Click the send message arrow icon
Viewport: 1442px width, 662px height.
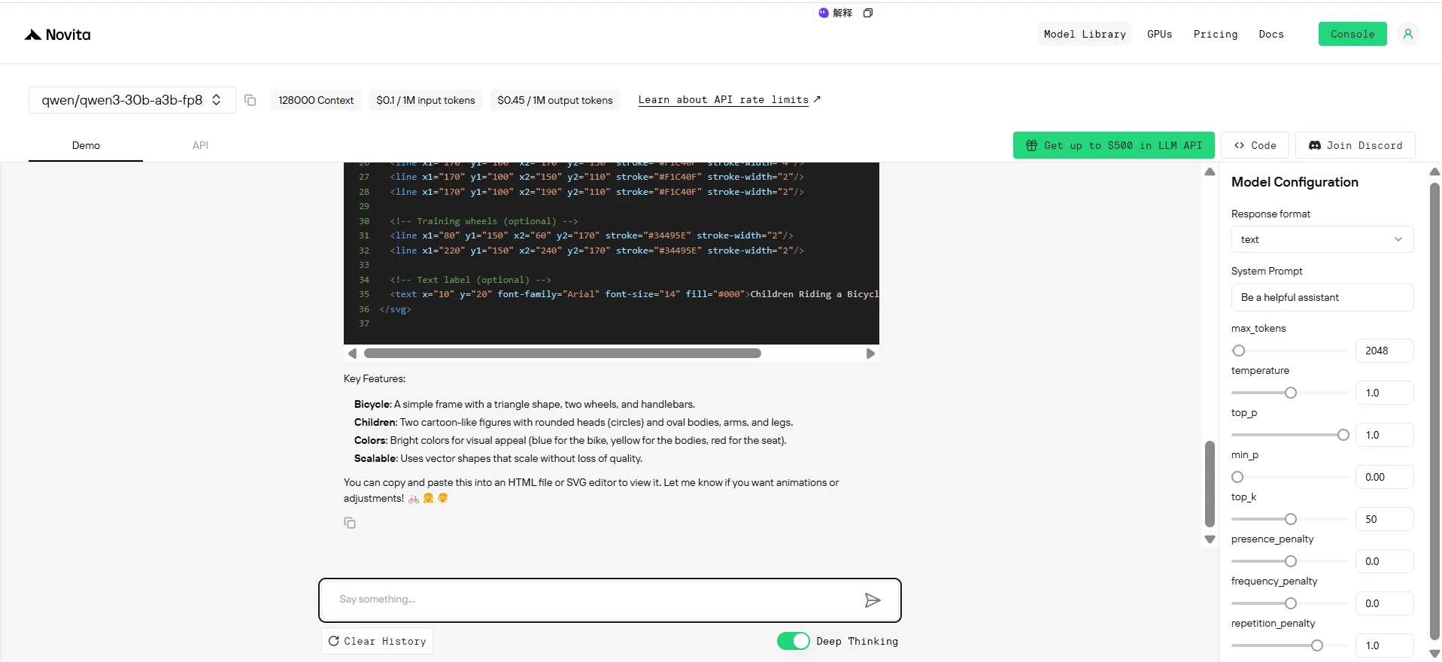click(872, 600)
